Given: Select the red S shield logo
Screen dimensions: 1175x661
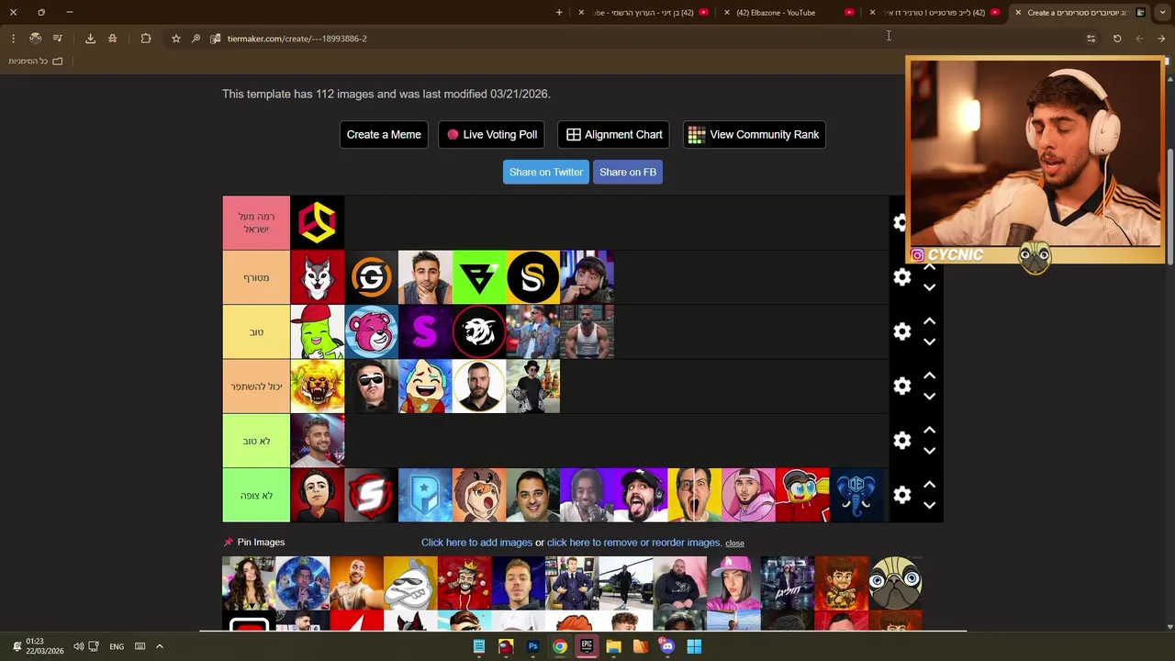Looking at the screenshot, I should point(371,495).
